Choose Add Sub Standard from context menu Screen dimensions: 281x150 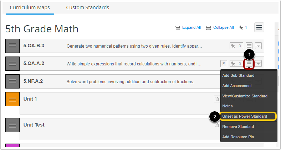click(238, 75)
